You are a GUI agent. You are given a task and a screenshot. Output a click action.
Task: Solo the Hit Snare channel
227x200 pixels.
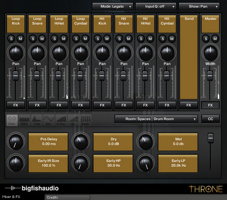[119, 39]
